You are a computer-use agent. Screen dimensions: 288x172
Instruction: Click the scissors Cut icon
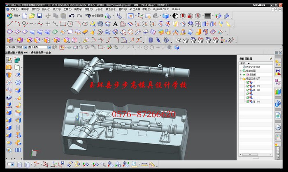48,16
